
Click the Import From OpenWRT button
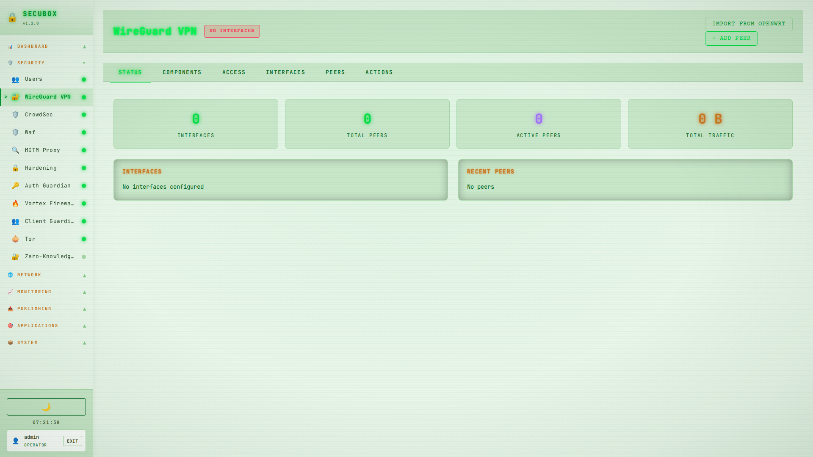tap(748, 24)
